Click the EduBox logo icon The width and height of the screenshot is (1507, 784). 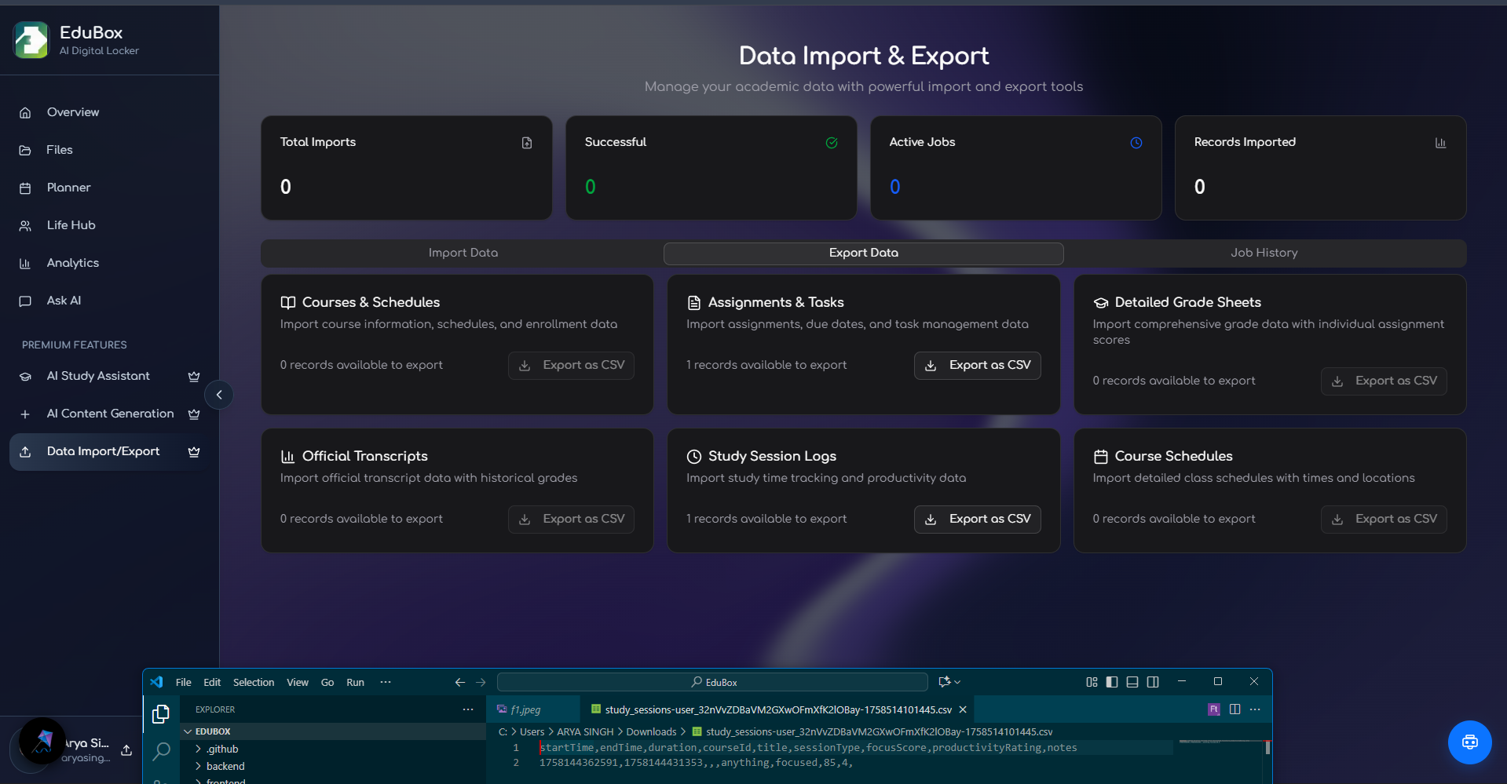(x=31, y=40)
